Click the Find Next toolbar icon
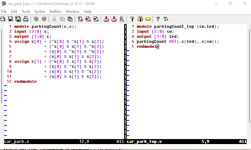This screenshot has width=251, height=150. [88, 19]
